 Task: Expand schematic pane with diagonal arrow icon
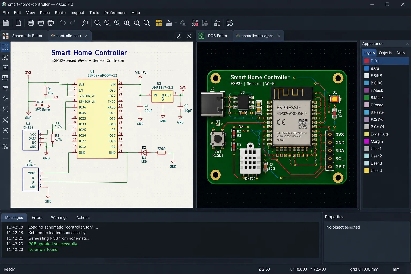click(179, 36)
